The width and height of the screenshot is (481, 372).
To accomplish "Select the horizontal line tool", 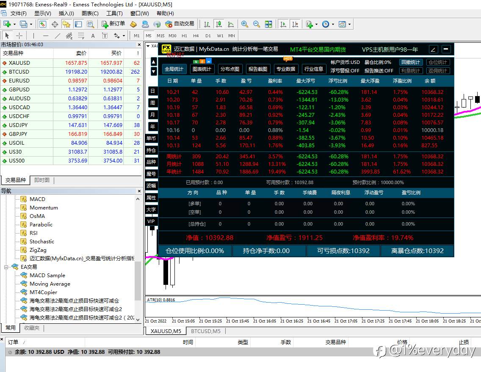I will (46, 36).
